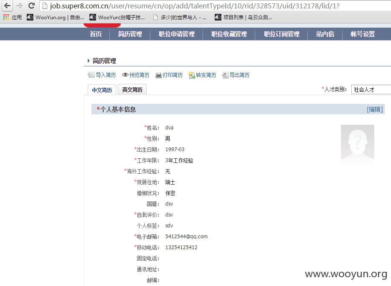Viewport: 391px width, 286px height.
Task: Open the WooYun(白帽子技... bookmark
Action: tap(117, 17)
